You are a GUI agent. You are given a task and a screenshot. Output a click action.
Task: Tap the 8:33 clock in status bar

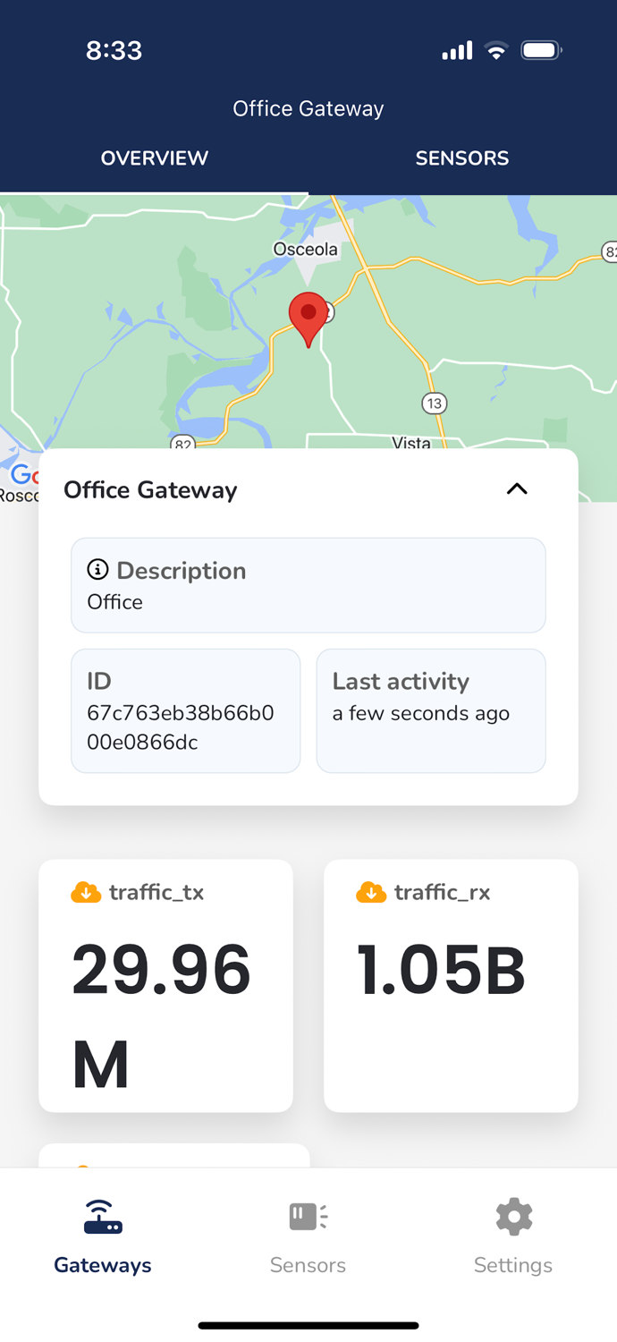pyautogui.click(x=114, y=51)
